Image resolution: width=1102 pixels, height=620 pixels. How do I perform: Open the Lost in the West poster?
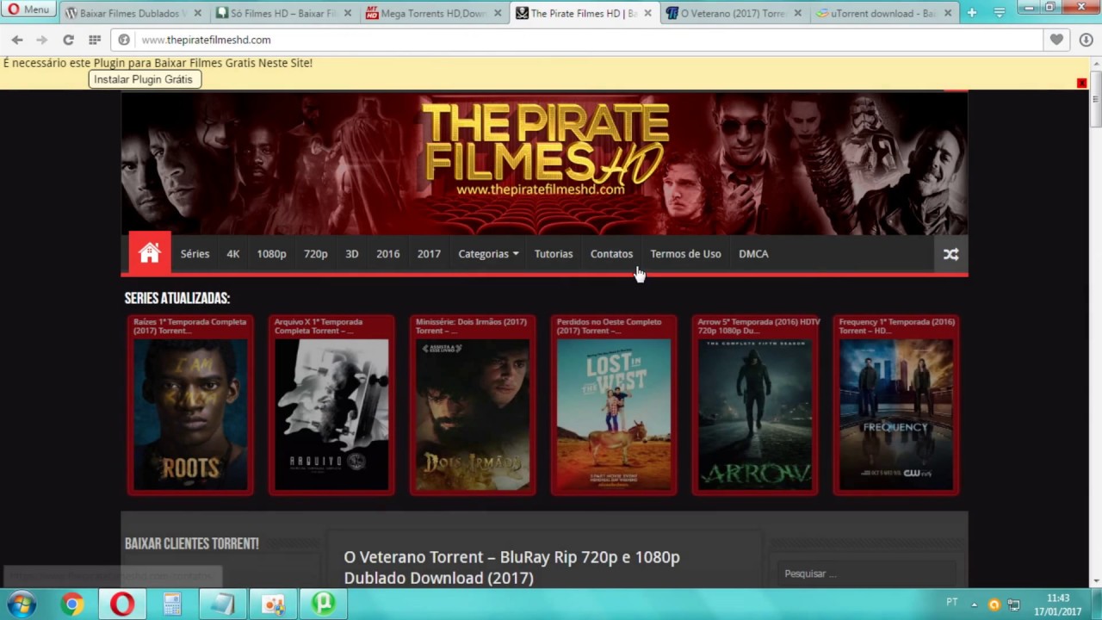click(x=614, y=414)
